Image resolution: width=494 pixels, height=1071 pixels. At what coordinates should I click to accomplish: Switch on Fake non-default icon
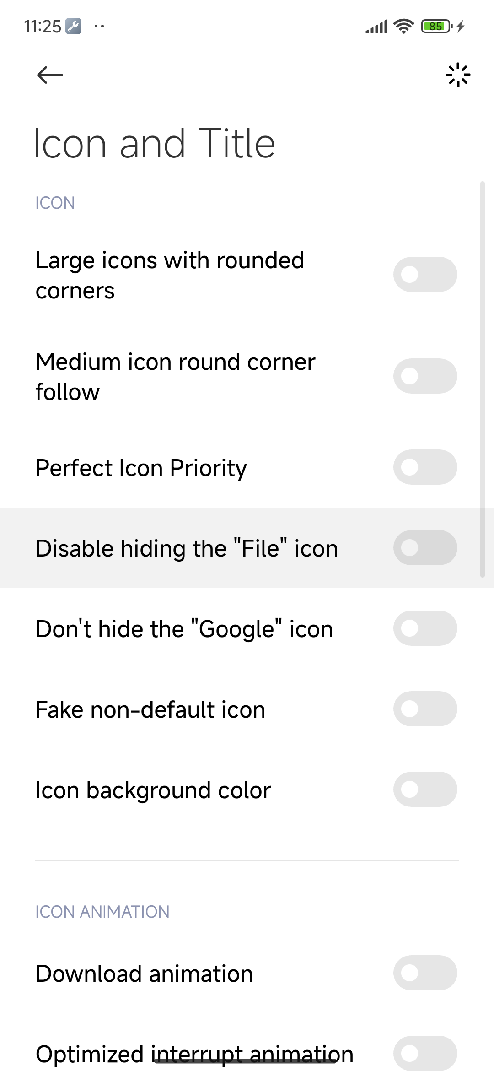425,709
